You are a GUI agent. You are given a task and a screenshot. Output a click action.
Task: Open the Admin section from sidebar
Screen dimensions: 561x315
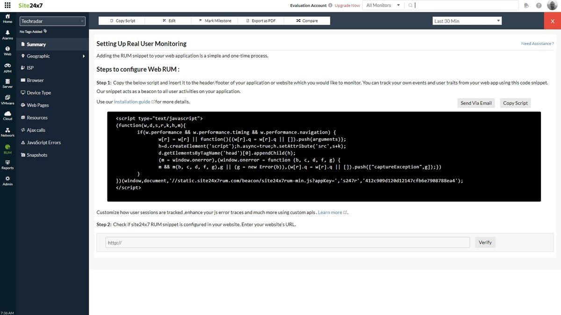[7, 181]
